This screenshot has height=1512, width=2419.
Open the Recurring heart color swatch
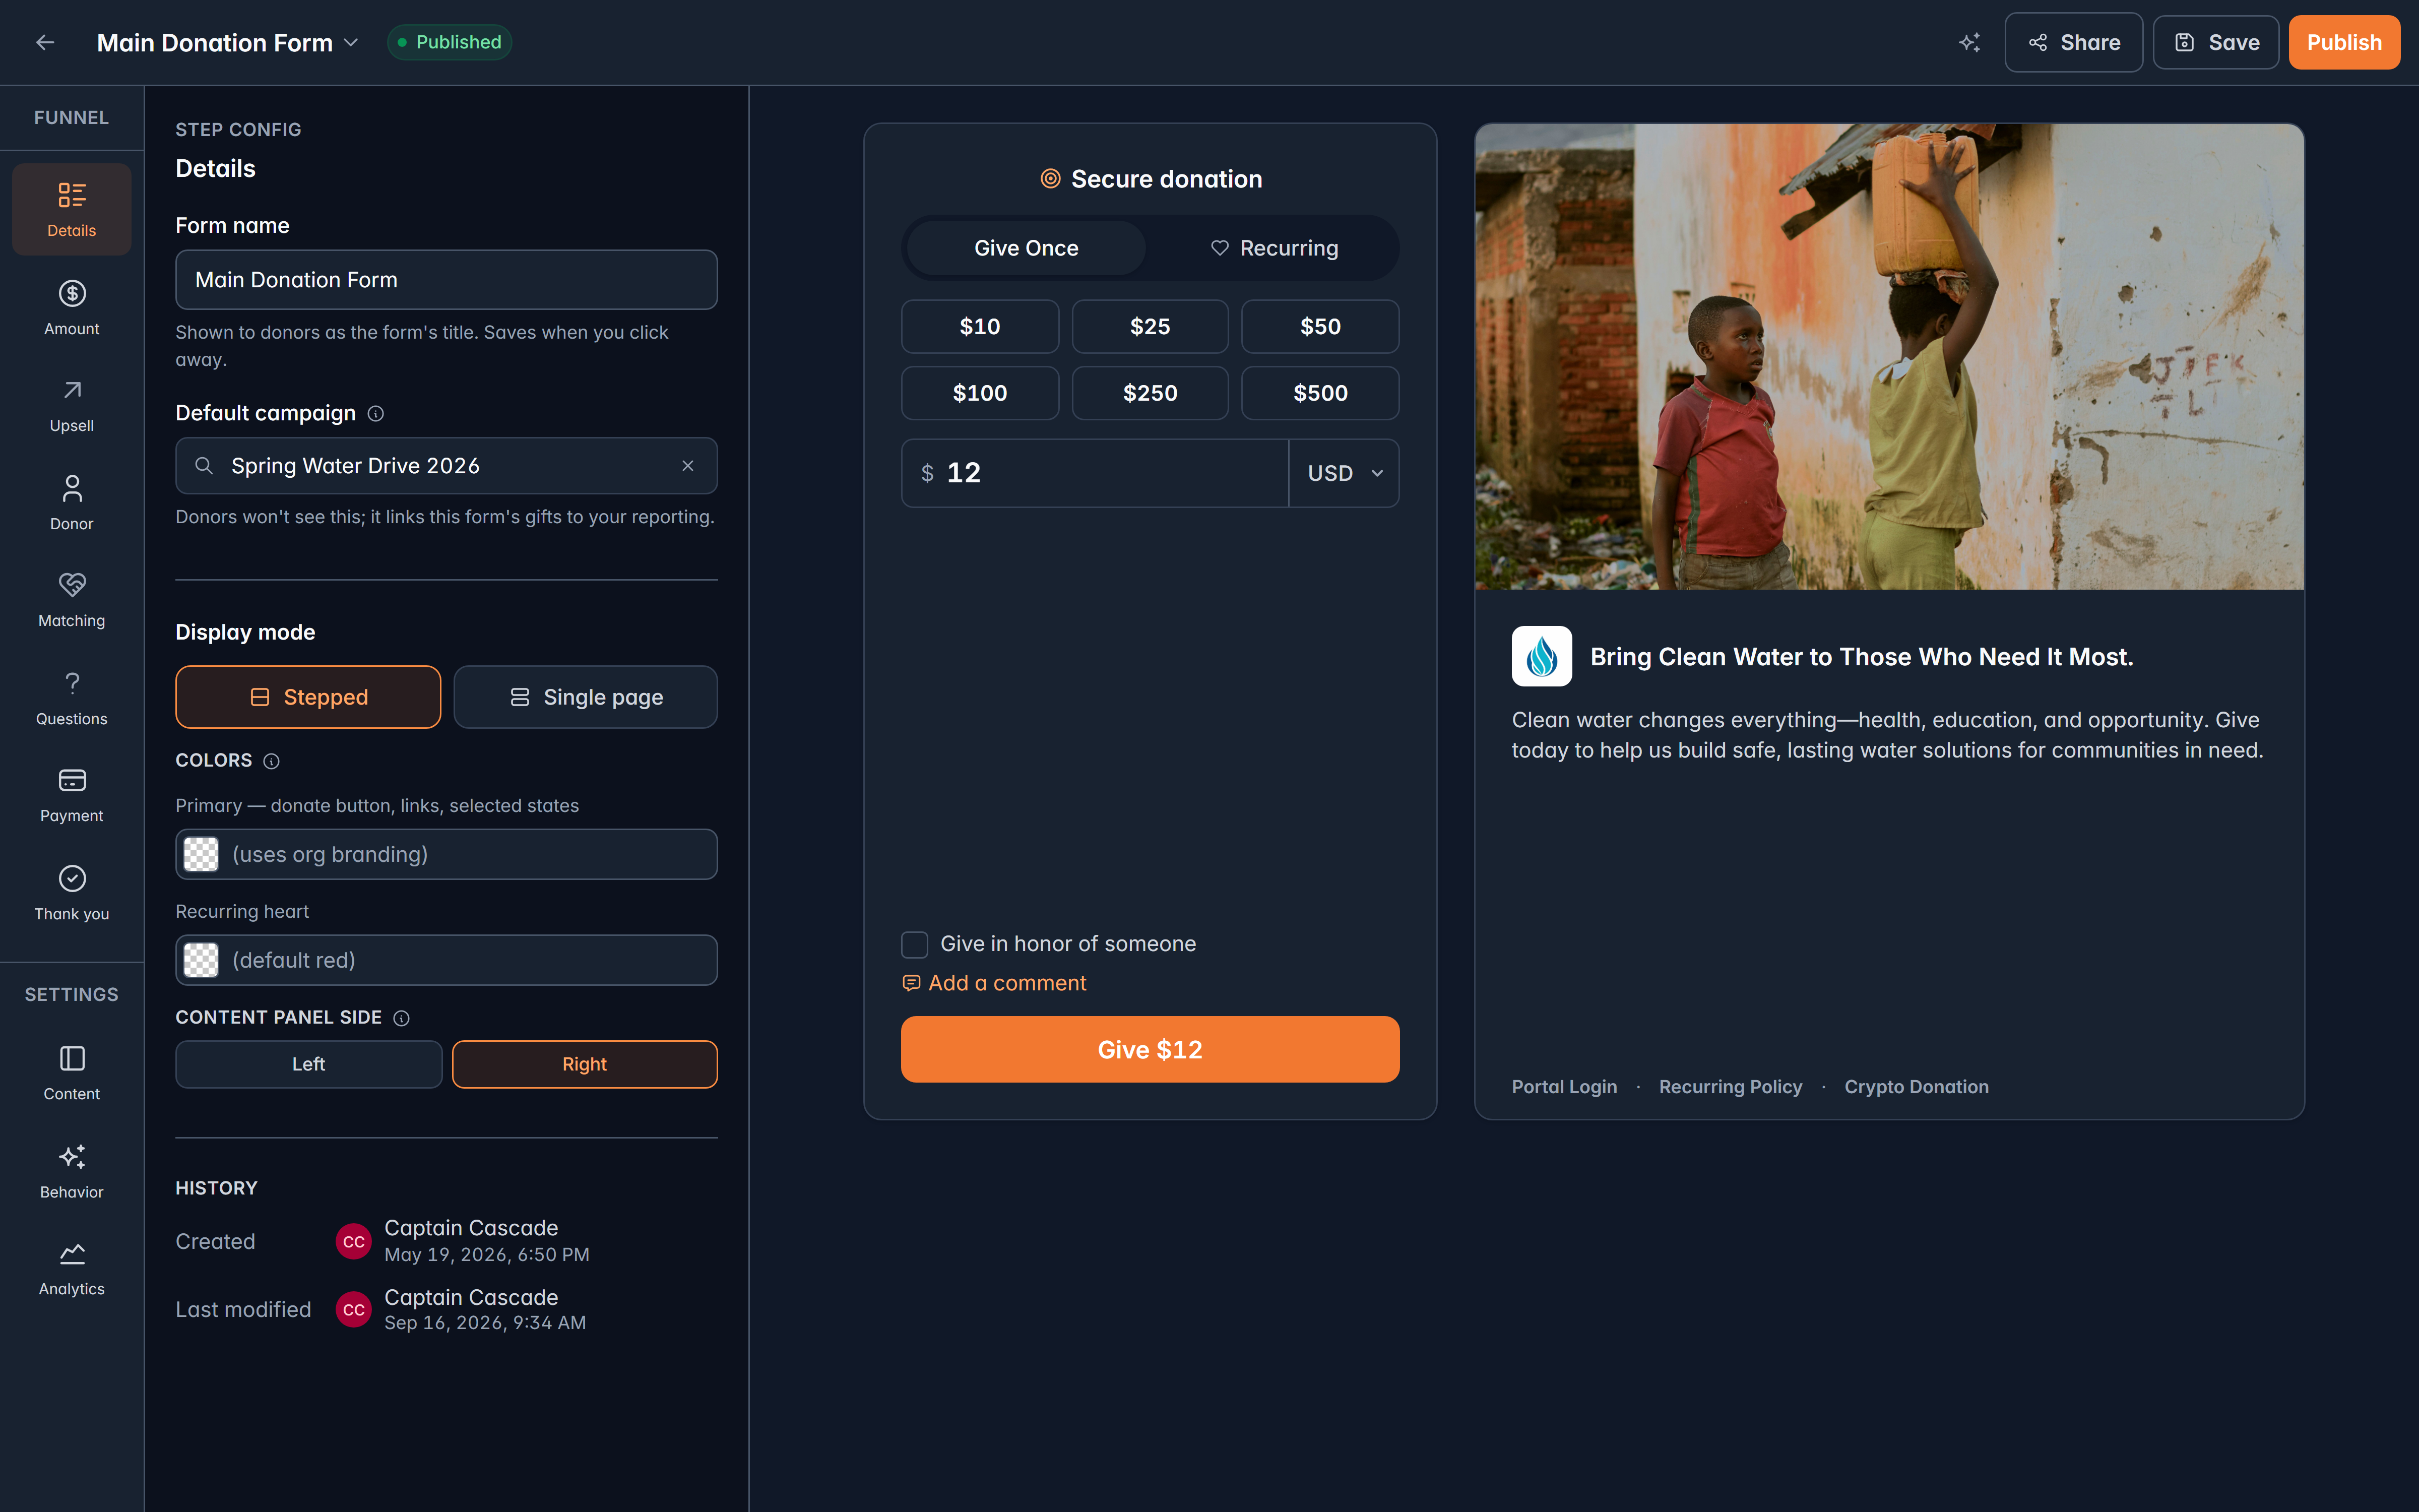coord(201,960)
